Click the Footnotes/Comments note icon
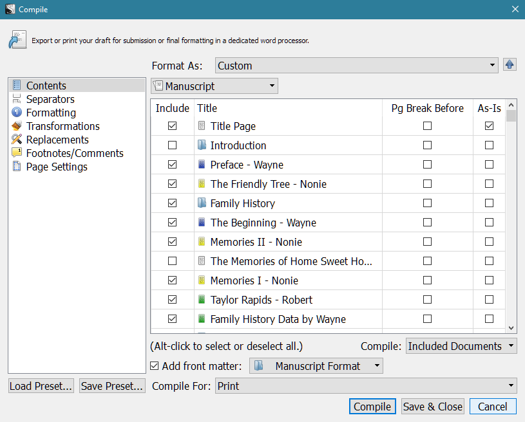The width and height of the screenshot is (525, 422). [x=17, y=153]
